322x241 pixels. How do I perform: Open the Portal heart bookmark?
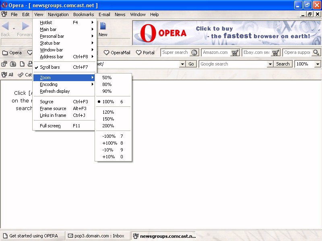pyautogui.click(x=145, y=53)
